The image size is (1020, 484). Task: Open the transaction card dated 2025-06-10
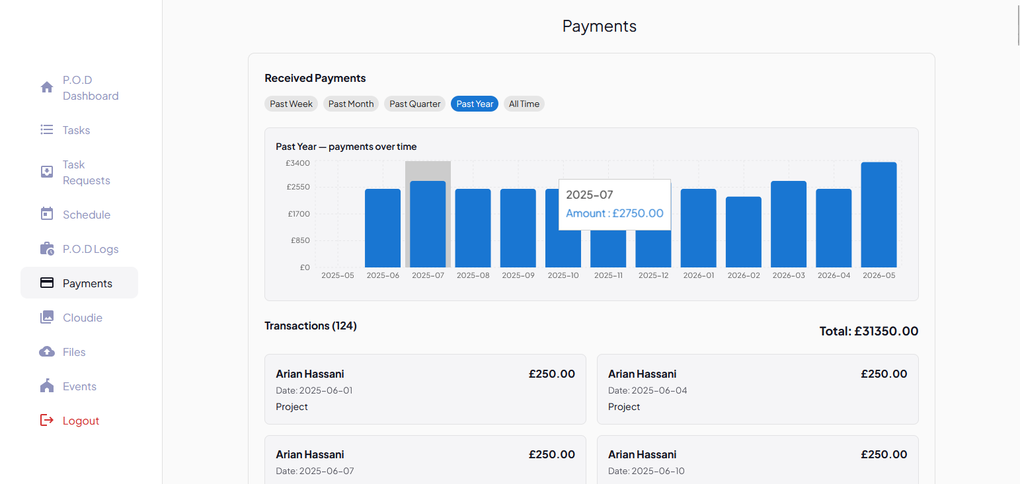(758, 460)
